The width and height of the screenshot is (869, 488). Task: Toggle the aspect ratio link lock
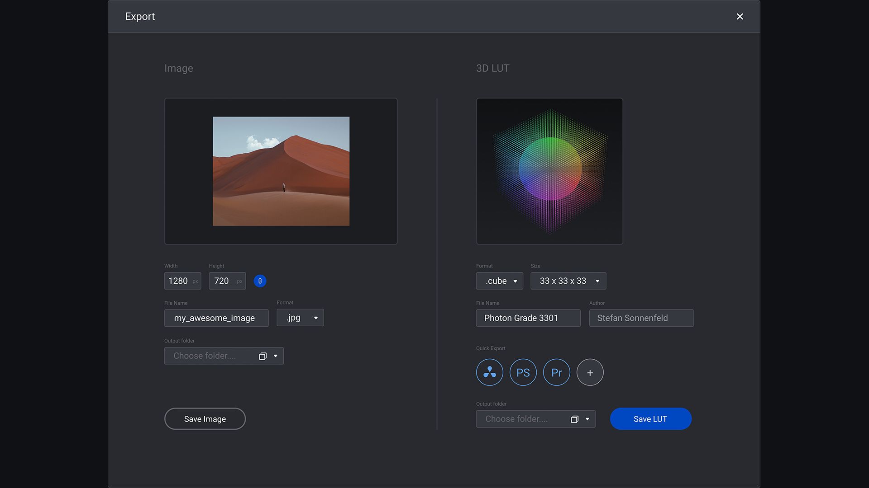pyautogui.click(x=260, y=281)
